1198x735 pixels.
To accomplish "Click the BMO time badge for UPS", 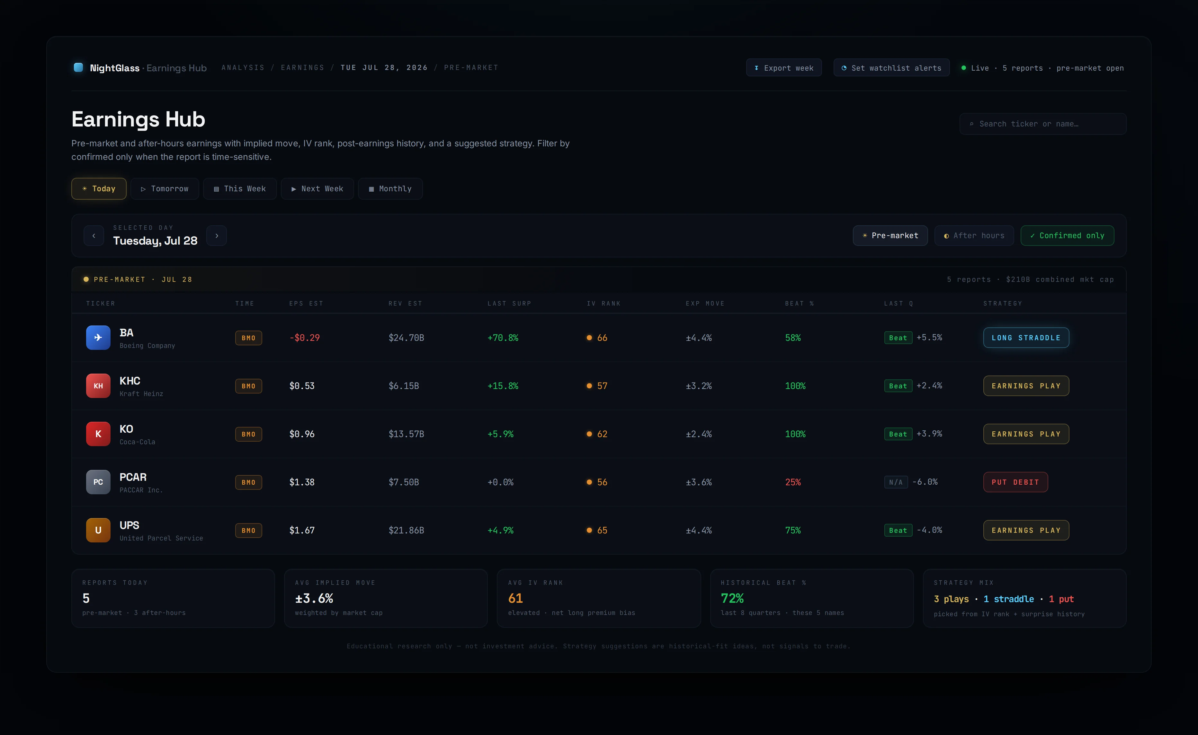I will pos(249,530).
